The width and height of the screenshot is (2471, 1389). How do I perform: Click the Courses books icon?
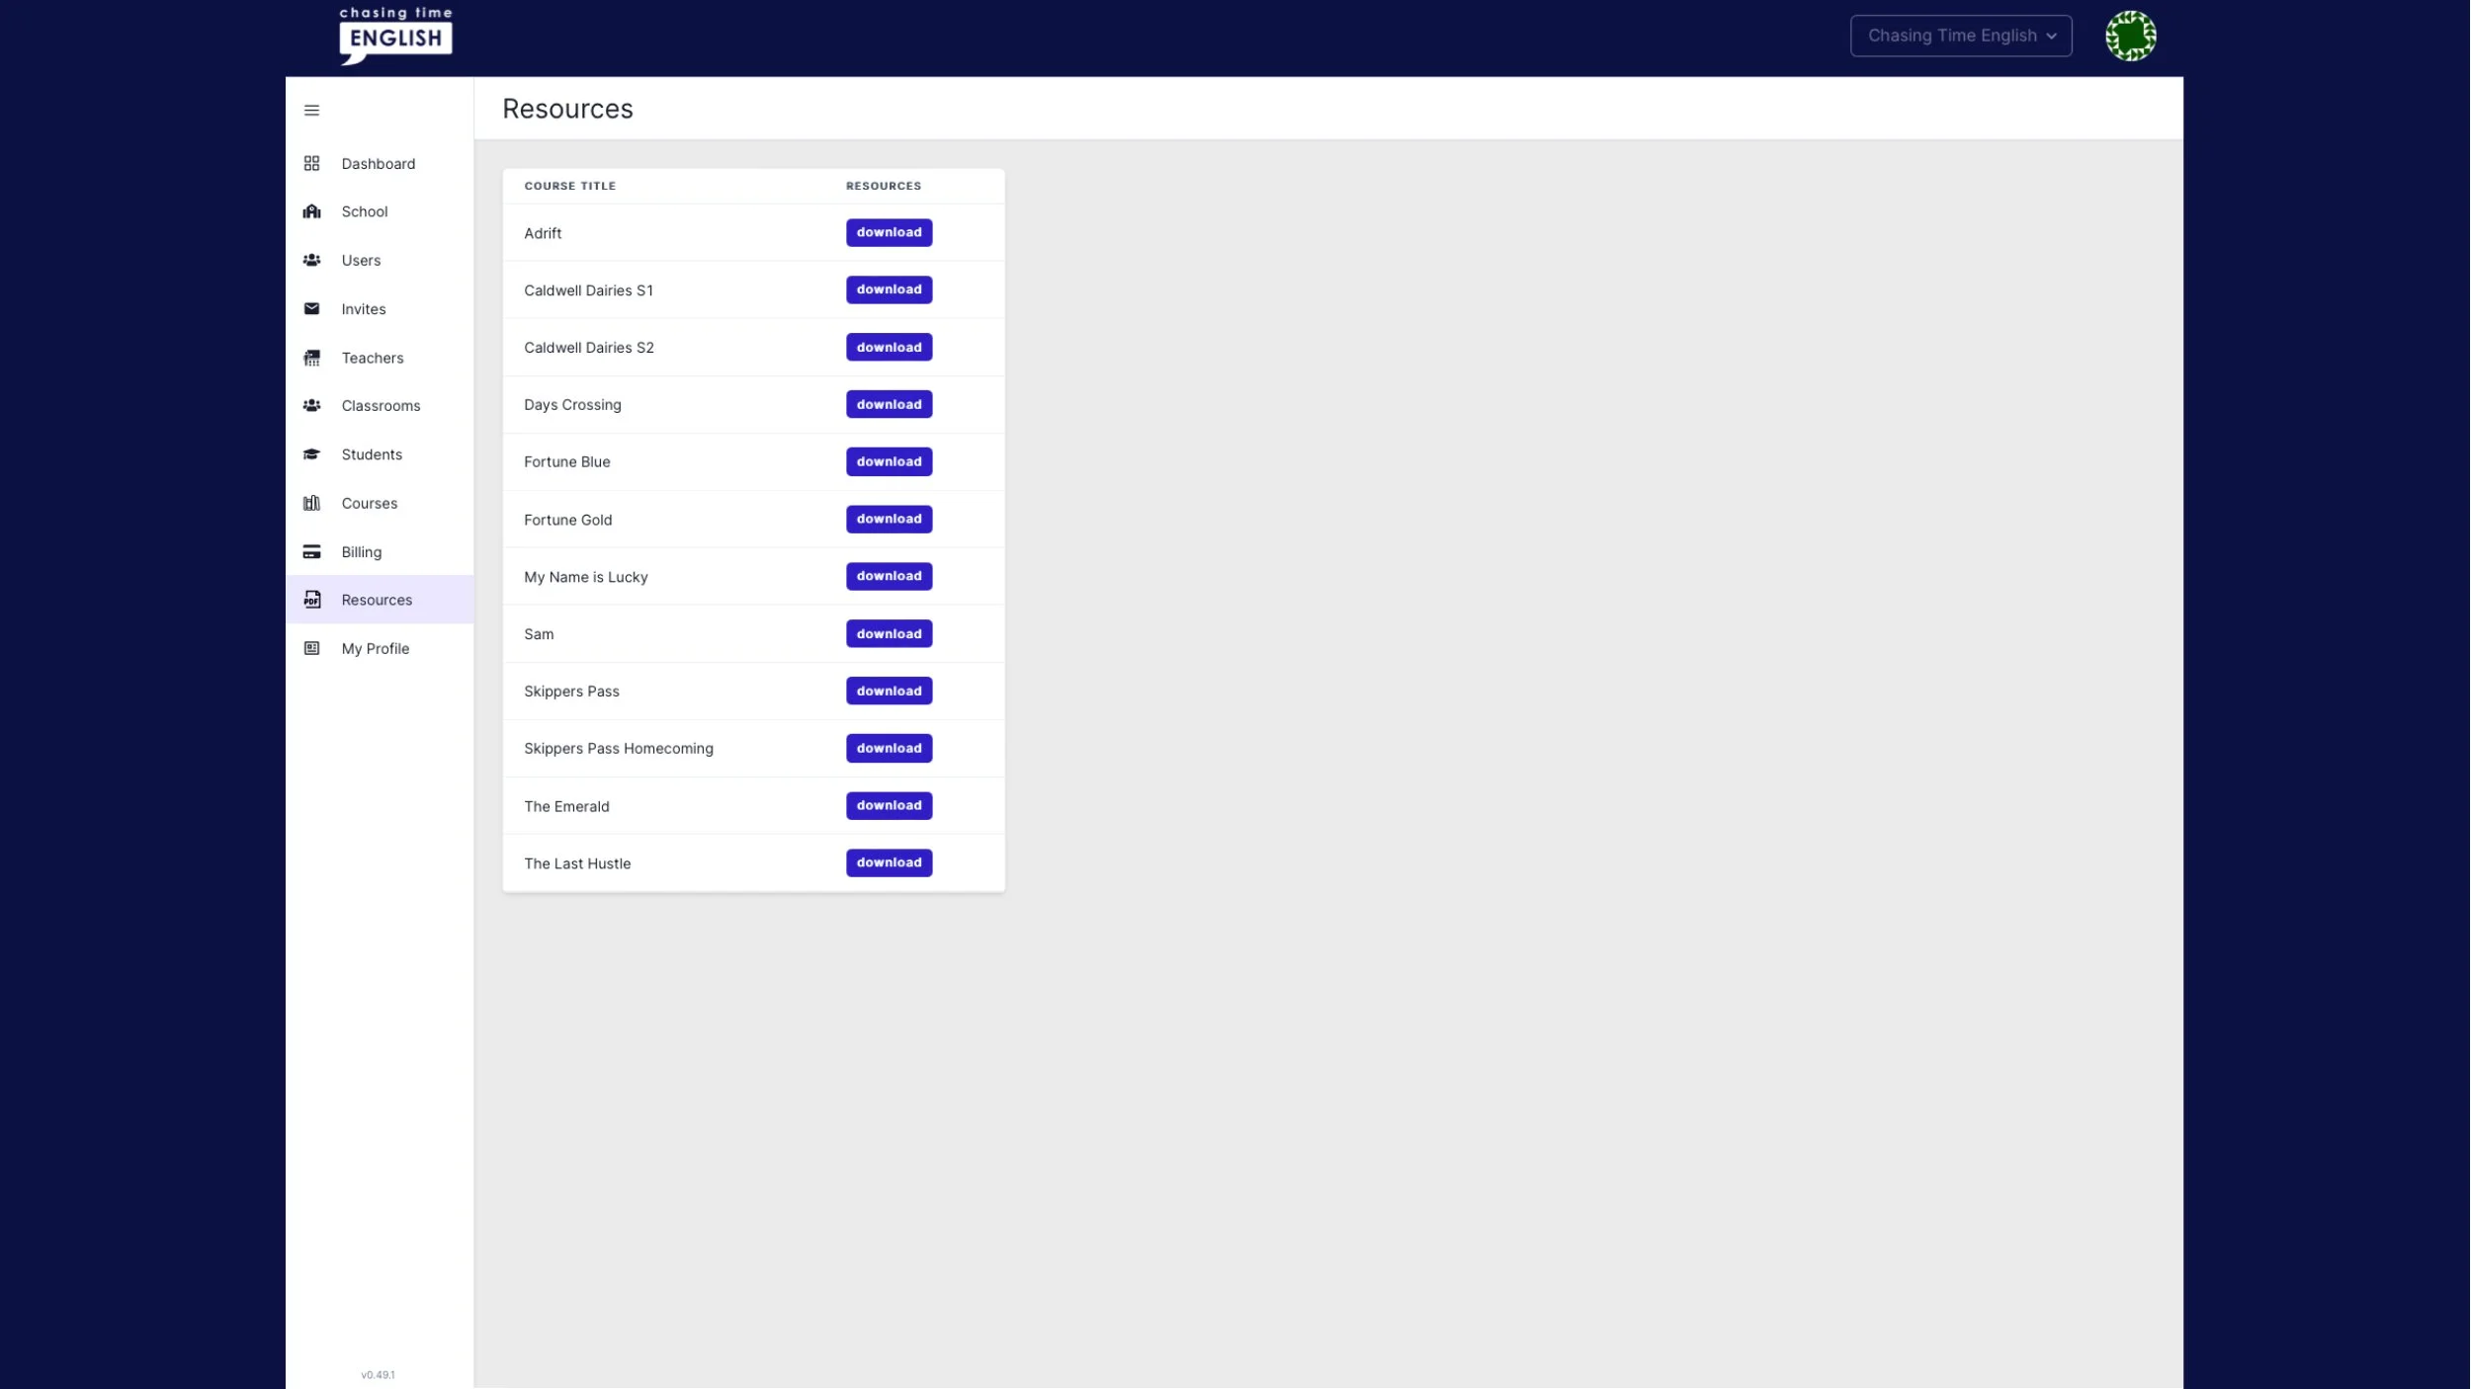[311, 503]
